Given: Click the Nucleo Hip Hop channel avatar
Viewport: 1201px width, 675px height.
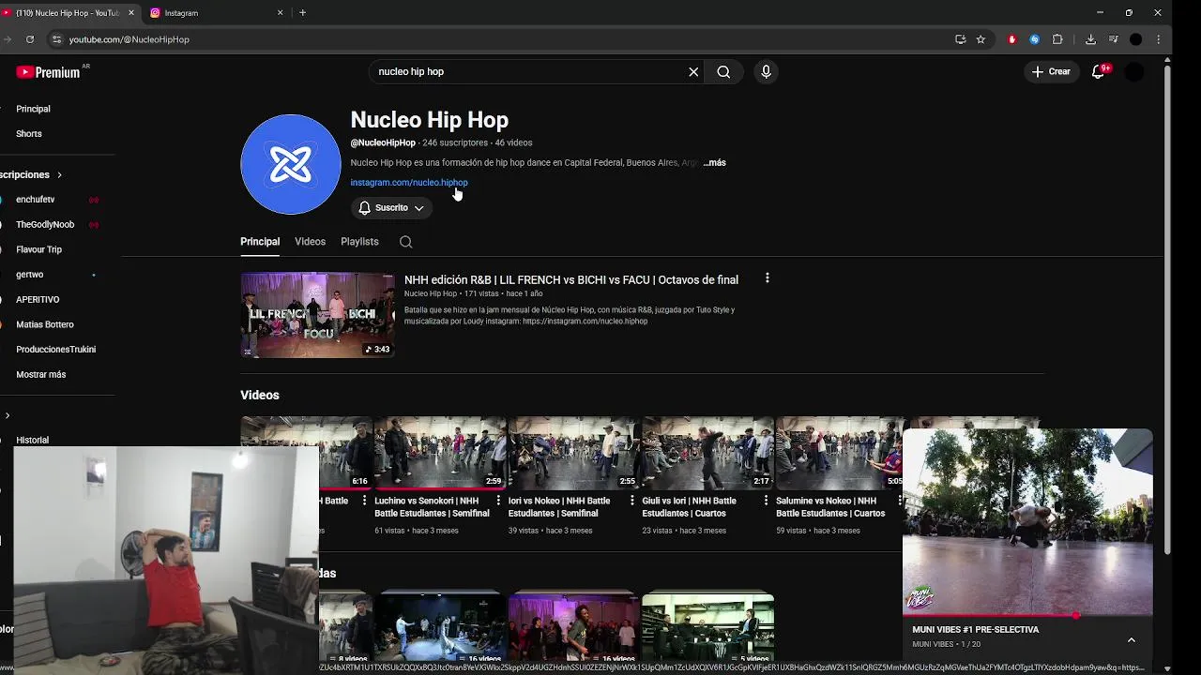Looking at the screenshot, I should [290, 164].
